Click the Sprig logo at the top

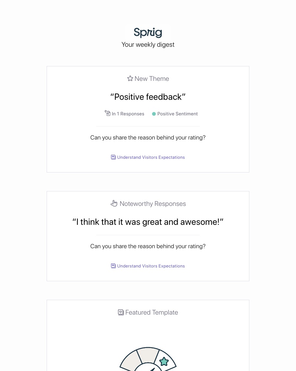(x=148, y=33)
